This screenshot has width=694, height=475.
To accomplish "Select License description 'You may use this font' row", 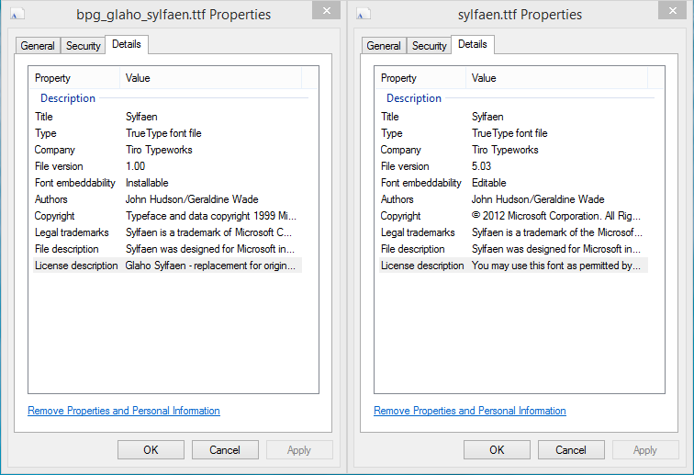I will (x=513, y=266).
